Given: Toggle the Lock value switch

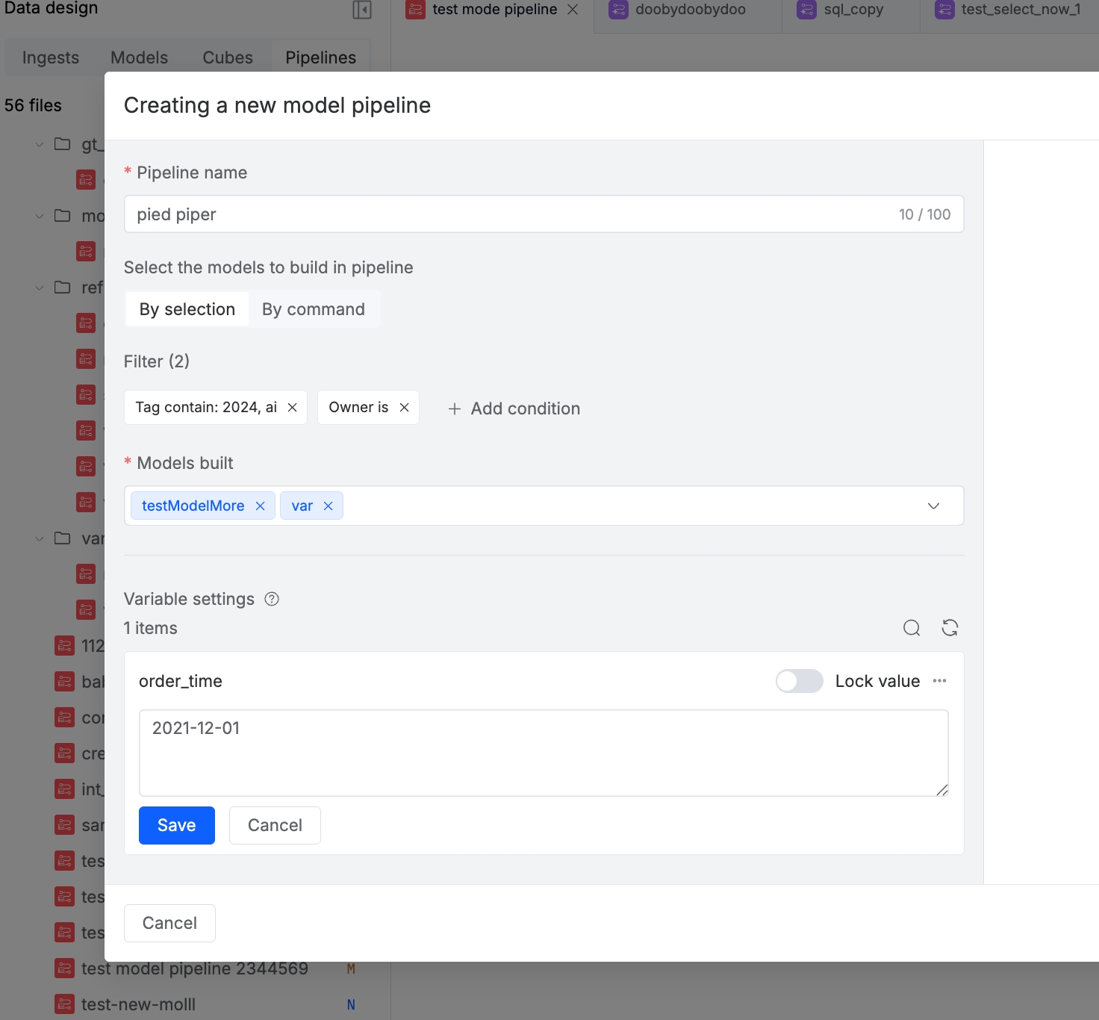Looking at the screenshot, I should [799, 681].
